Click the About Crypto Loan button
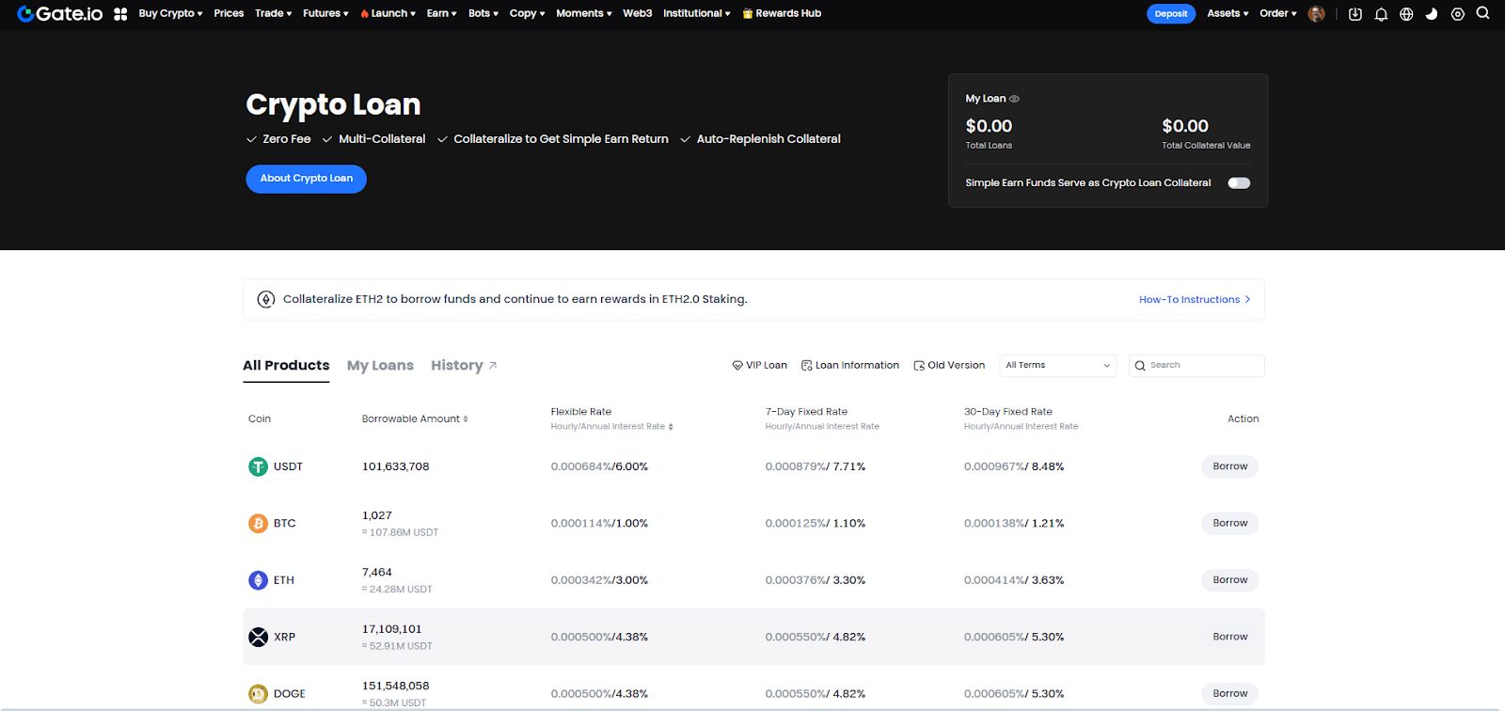 [x=306, y=179]
